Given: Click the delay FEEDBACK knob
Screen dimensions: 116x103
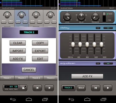Looking at the screenshot, I should [x=95, y=17].
